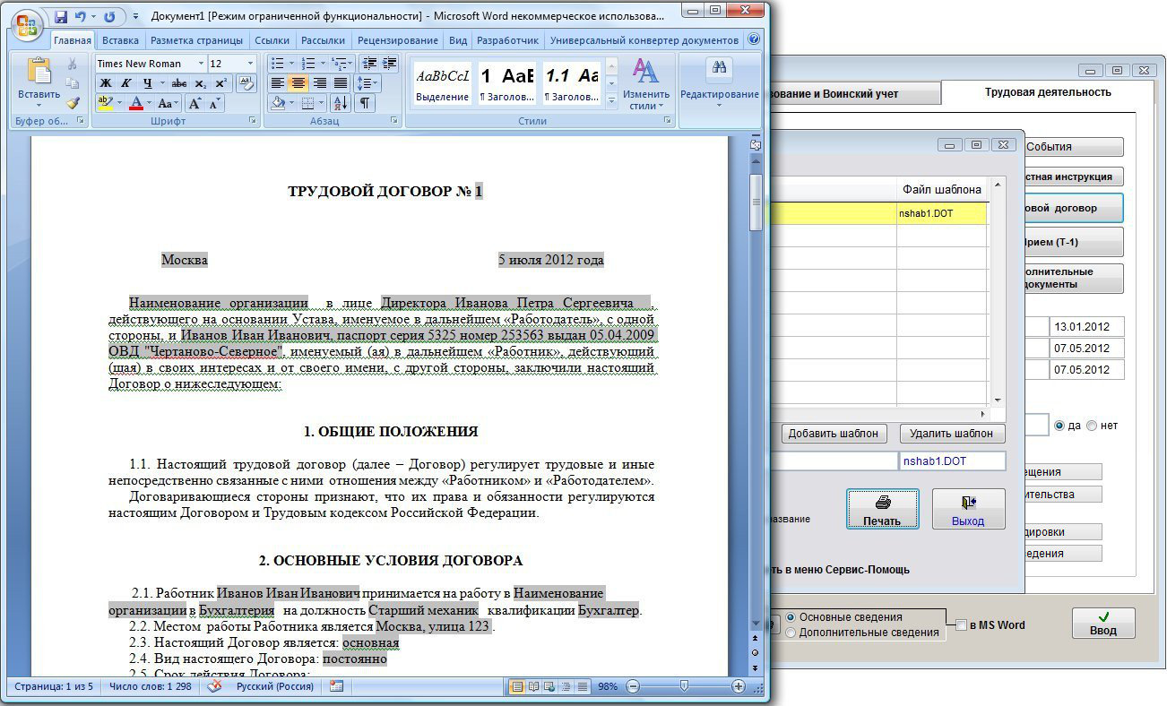Open the Трудовая деятельность tab in the back window
This screenshot has width=1167, height=706.
(1048, 92)
